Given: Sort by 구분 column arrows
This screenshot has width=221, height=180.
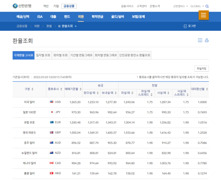Looking at the screenshot, I should [x=32, y=89].
